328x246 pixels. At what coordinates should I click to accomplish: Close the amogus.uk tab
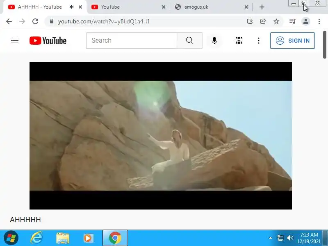(246, 7)
